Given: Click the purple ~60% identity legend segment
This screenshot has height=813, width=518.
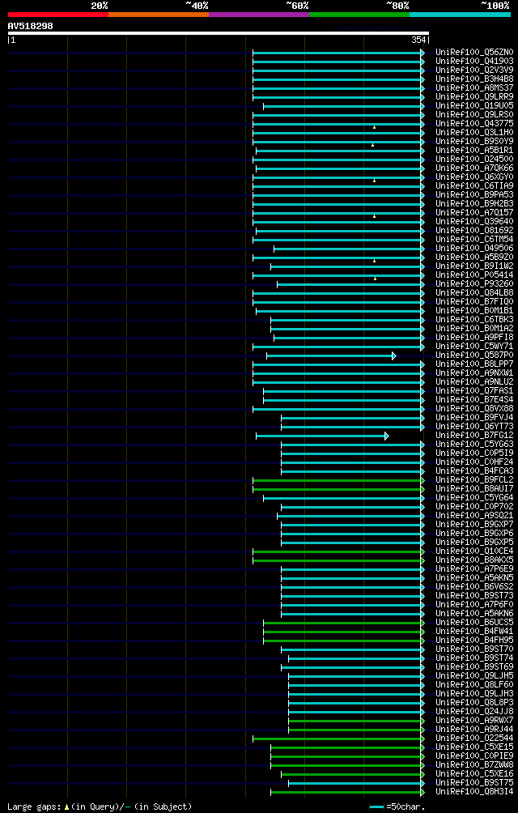Looking at the screenshot, I should tap(259, 15).
